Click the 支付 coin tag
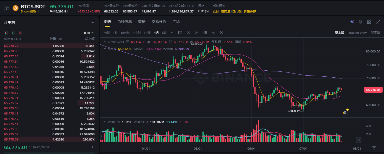Screen dimensions: 384x154 pos(216,11)
